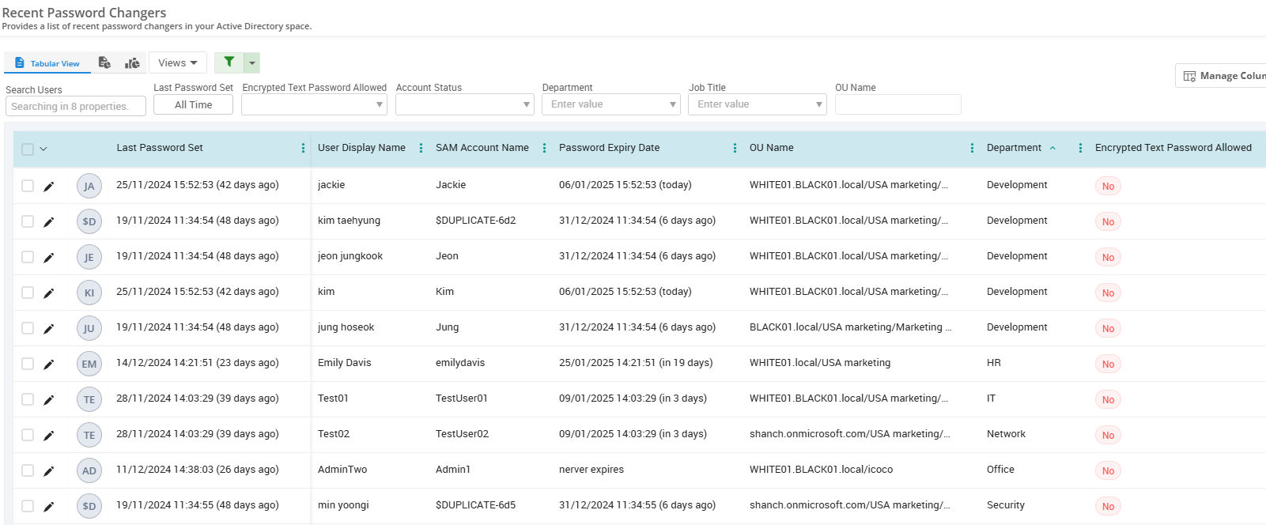Edit the Test01 user with pencil icon
This screenshot has height=525, width=1266.
point(48,400)
